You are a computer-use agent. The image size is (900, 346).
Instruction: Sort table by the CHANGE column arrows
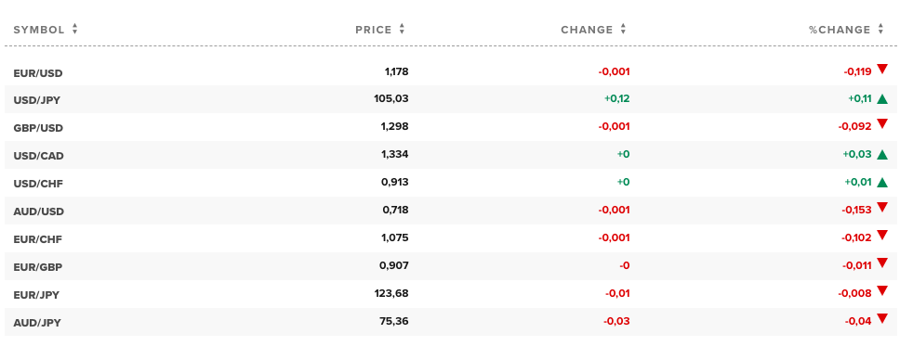click(x=623, y=29)
